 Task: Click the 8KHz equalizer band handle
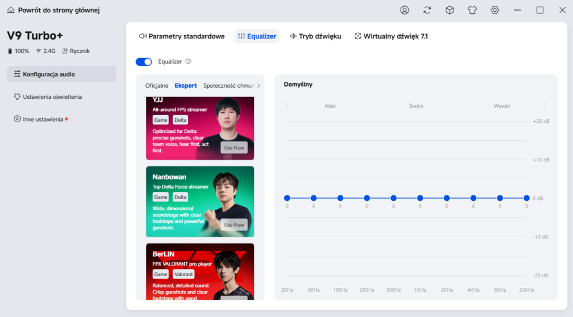[x=500, y=198]
